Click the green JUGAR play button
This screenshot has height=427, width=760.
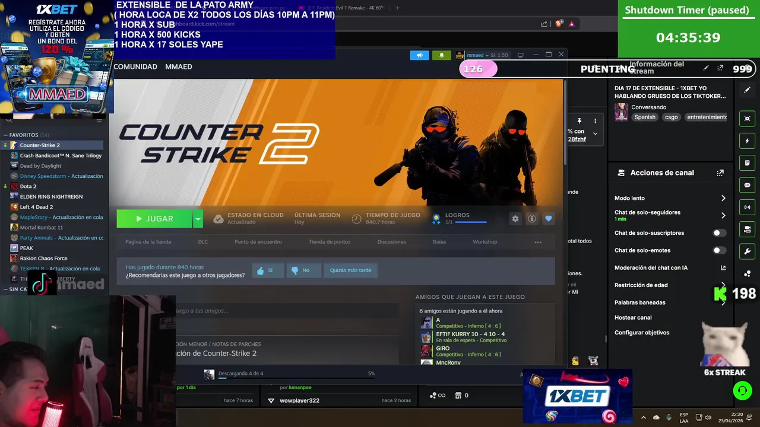tap(154, 219)
